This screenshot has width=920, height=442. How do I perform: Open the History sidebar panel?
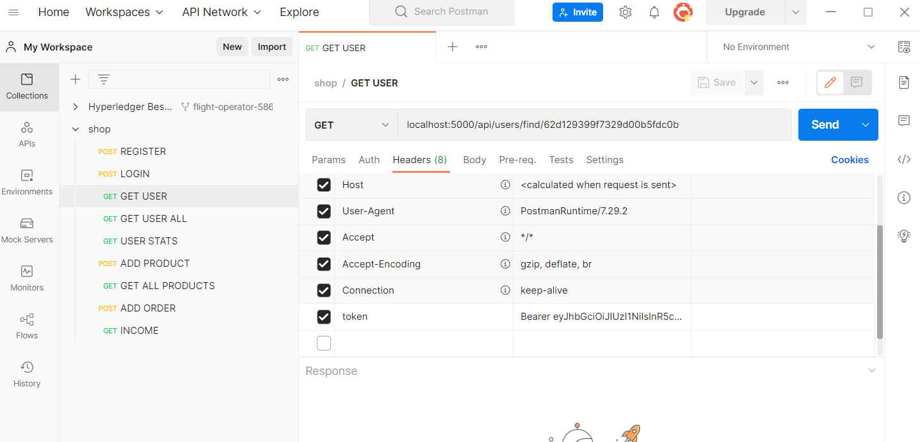[27, 375]
